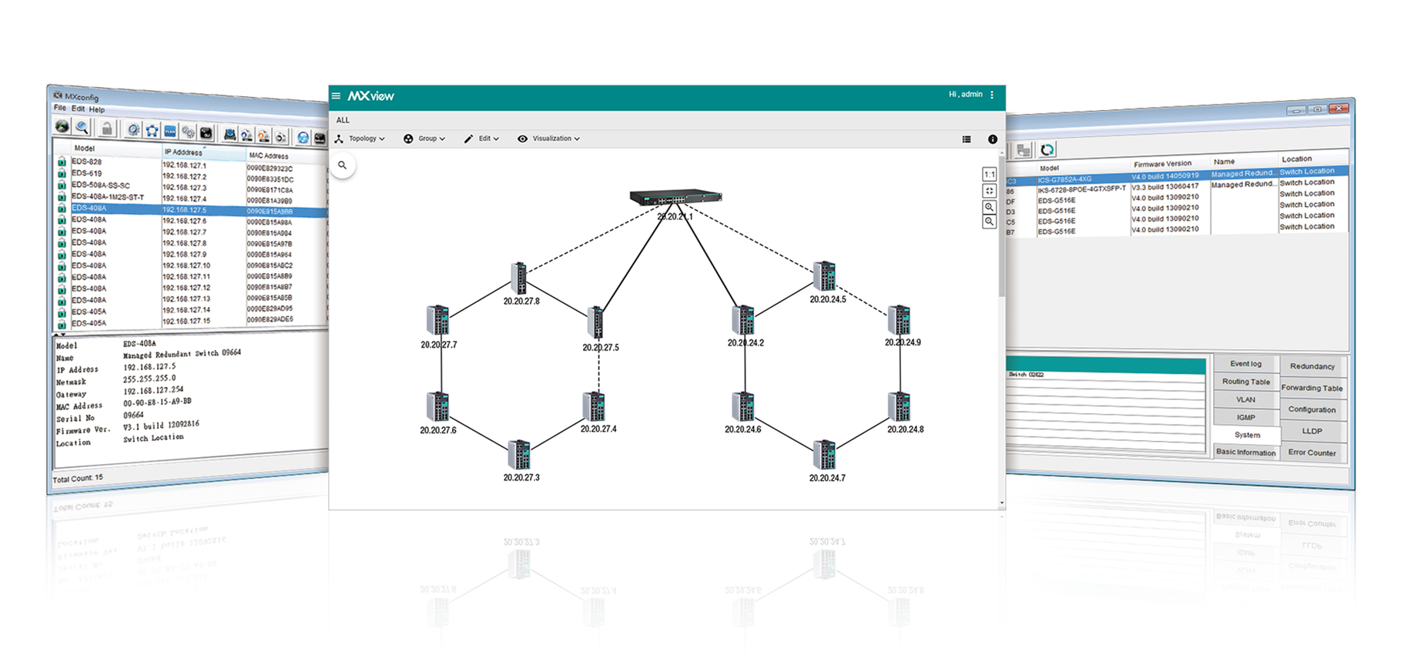Open the Configuration tab
The height and width of the screenshot is (654, 1424).
(1312, 410)
